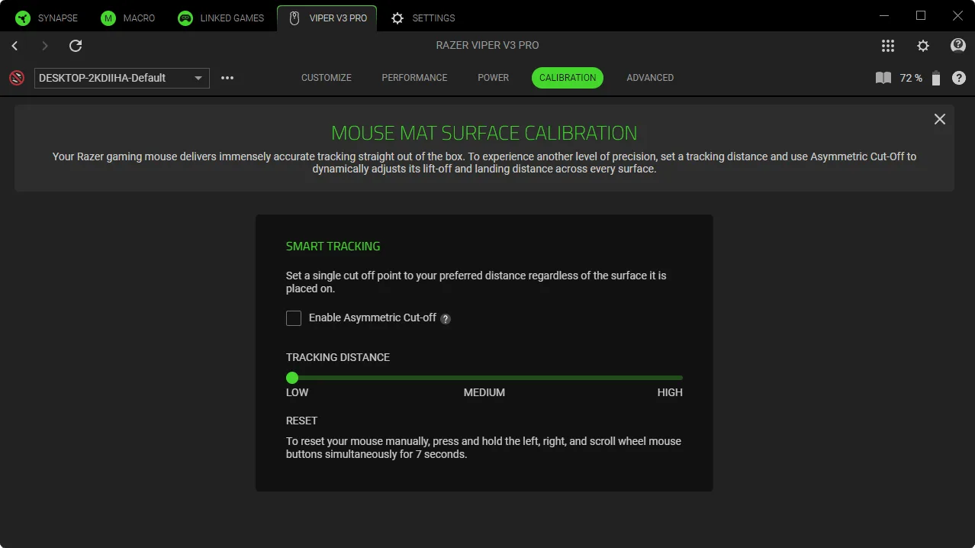Click the Settings tab gear icon
Image resolution: width=975 pixels, height=548 pixels.
coord(397,18)
